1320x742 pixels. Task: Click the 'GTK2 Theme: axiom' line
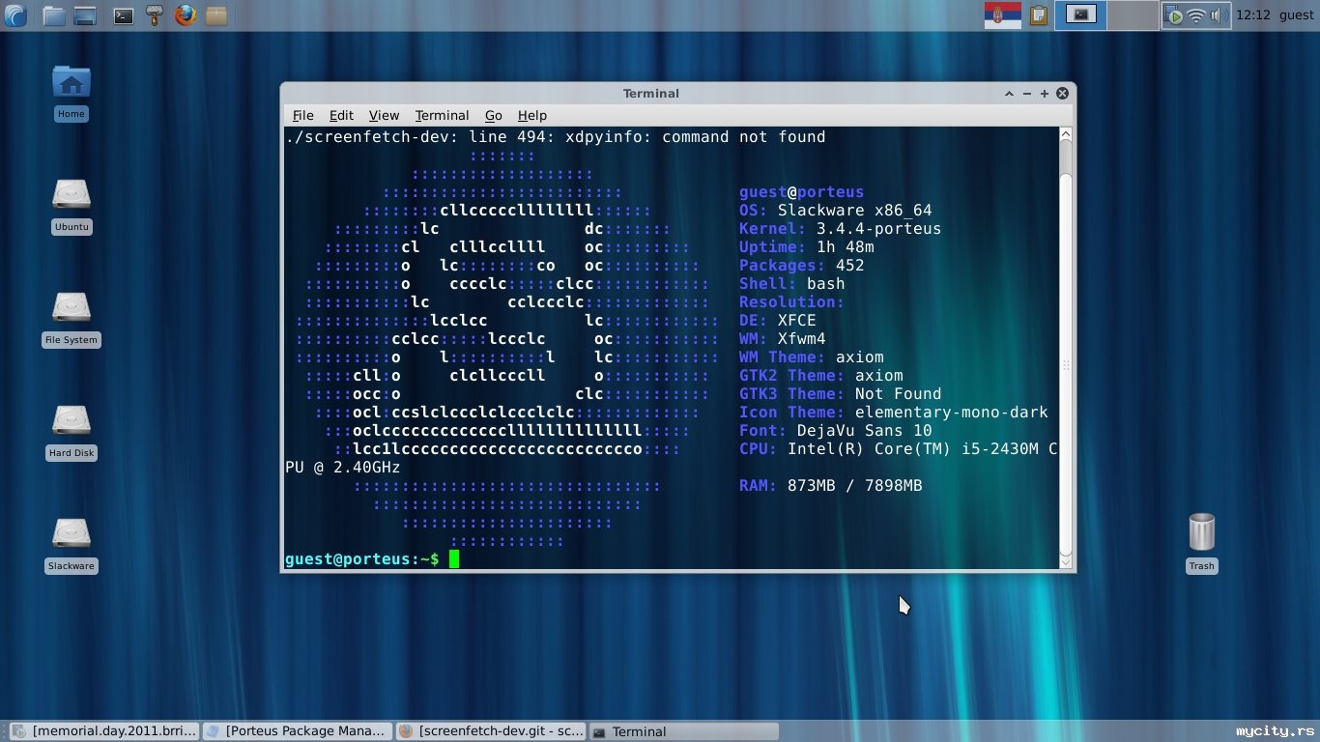[821, 376]
